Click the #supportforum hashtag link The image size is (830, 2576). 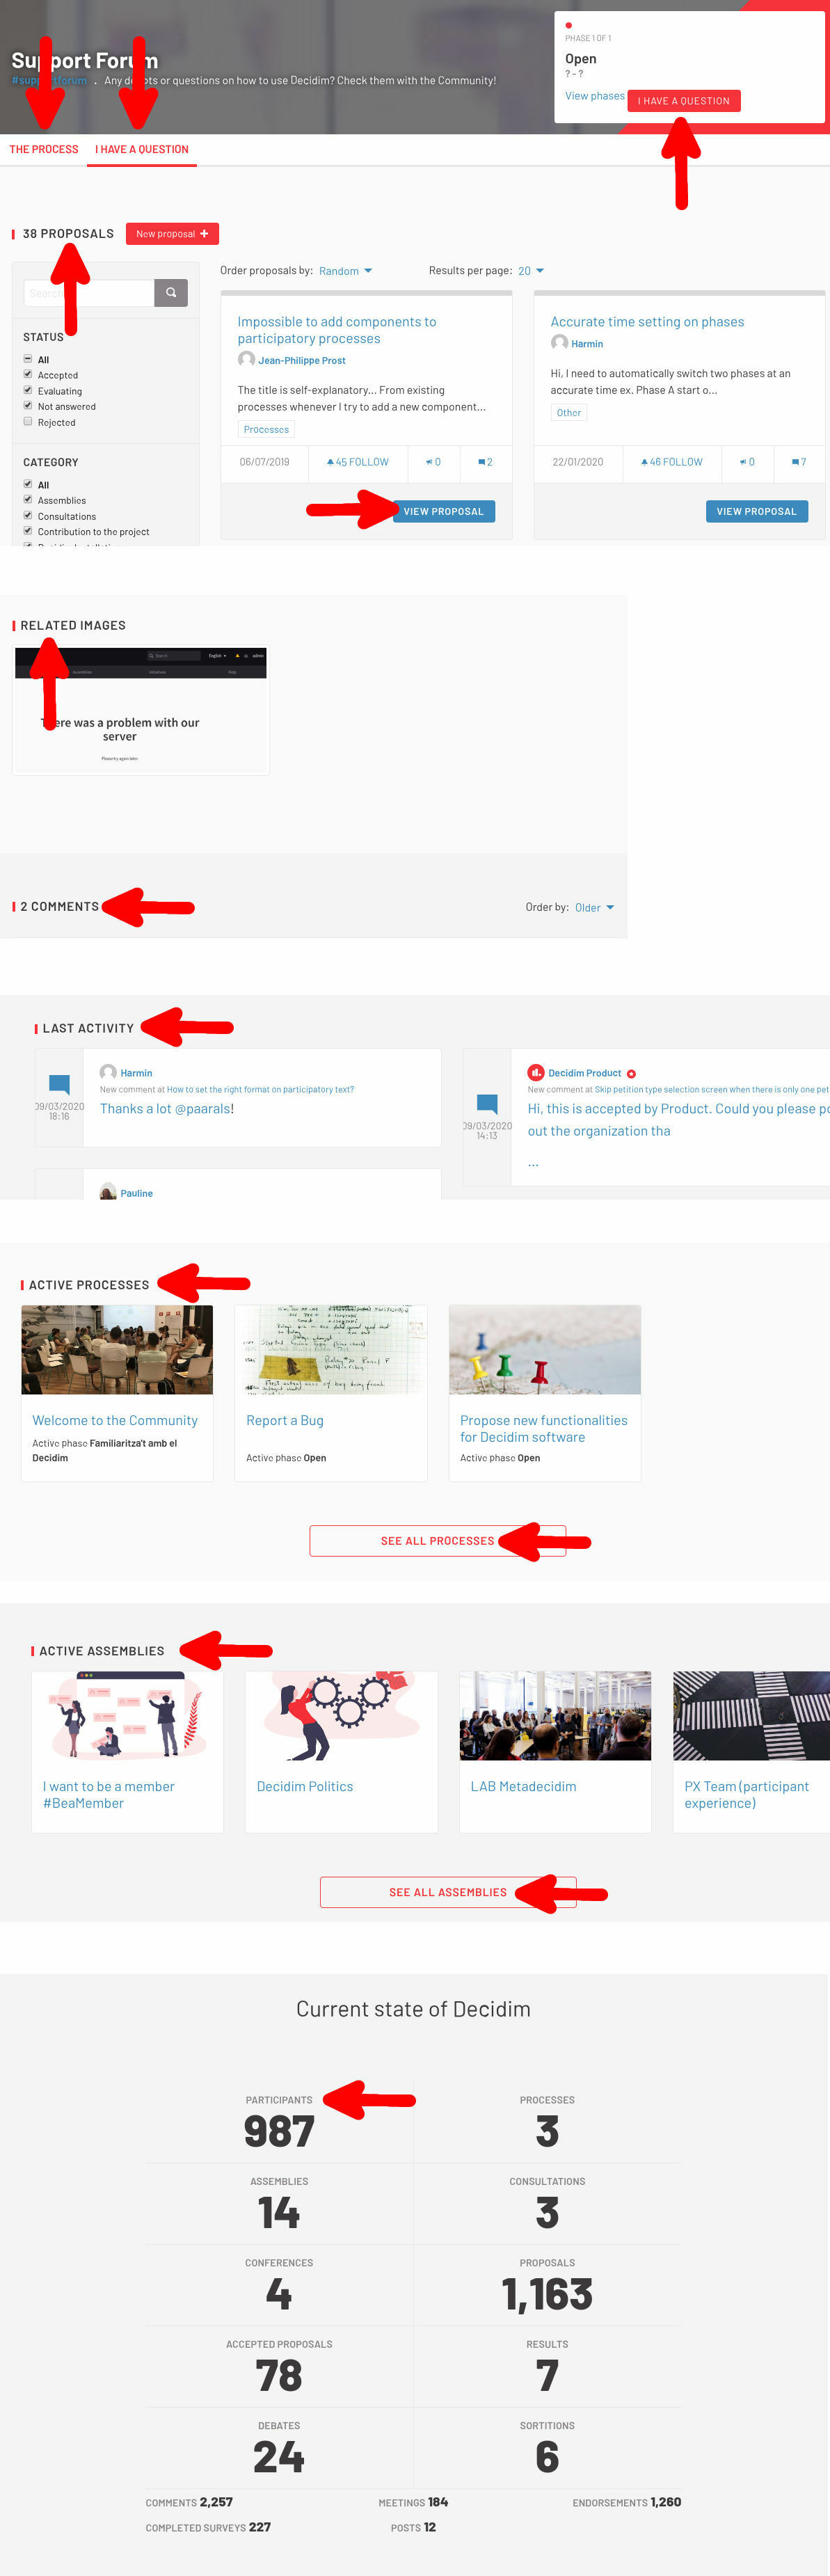(49, 80)
